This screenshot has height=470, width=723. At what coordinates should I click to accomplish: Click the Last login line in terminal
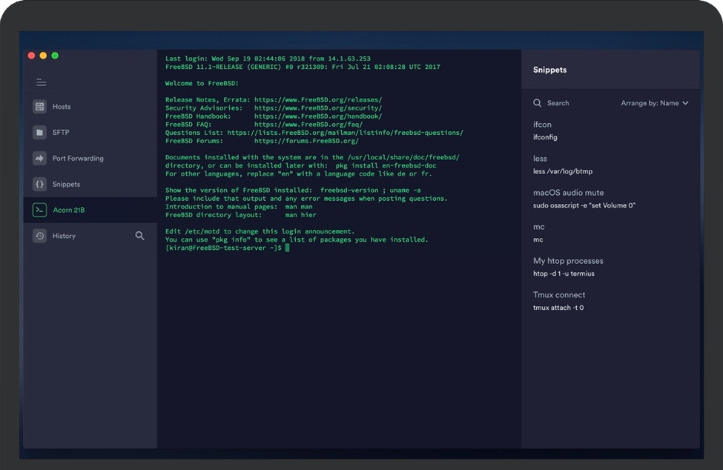[268, 59]
